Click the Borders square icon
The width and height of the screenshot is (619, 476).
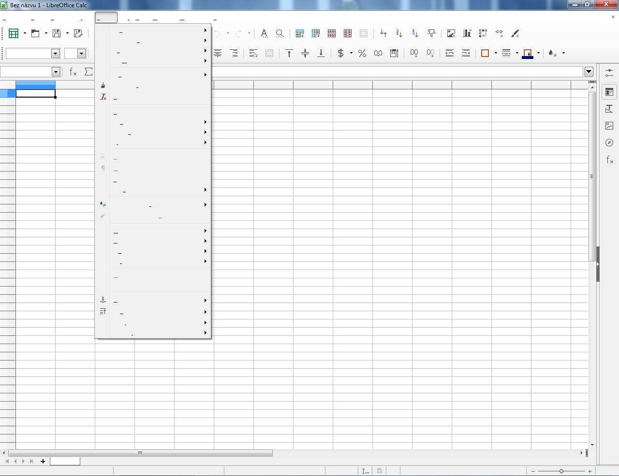(485, 53)
